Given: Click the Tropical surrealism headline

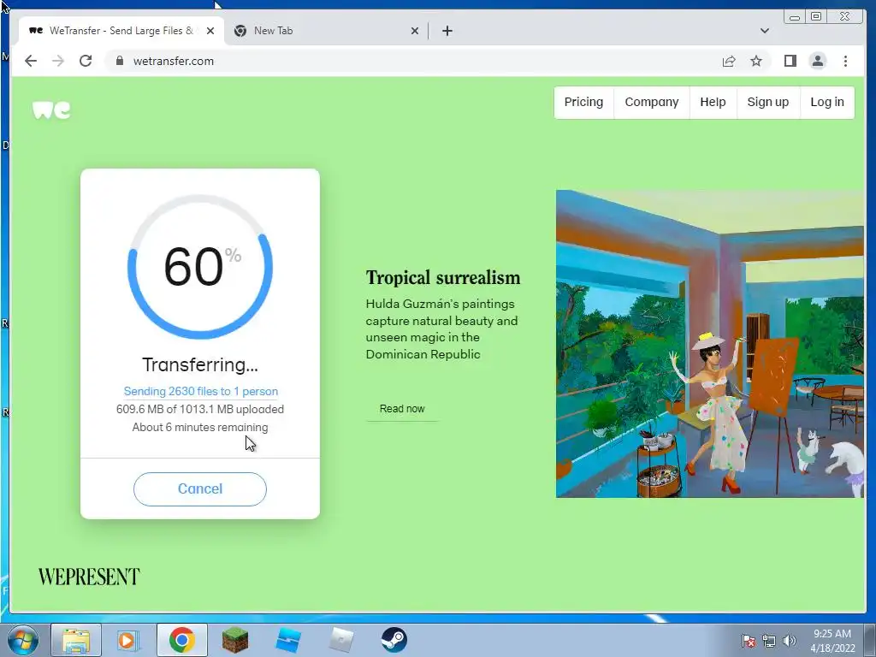Looking at the screenshot, I should coord(443,278).
